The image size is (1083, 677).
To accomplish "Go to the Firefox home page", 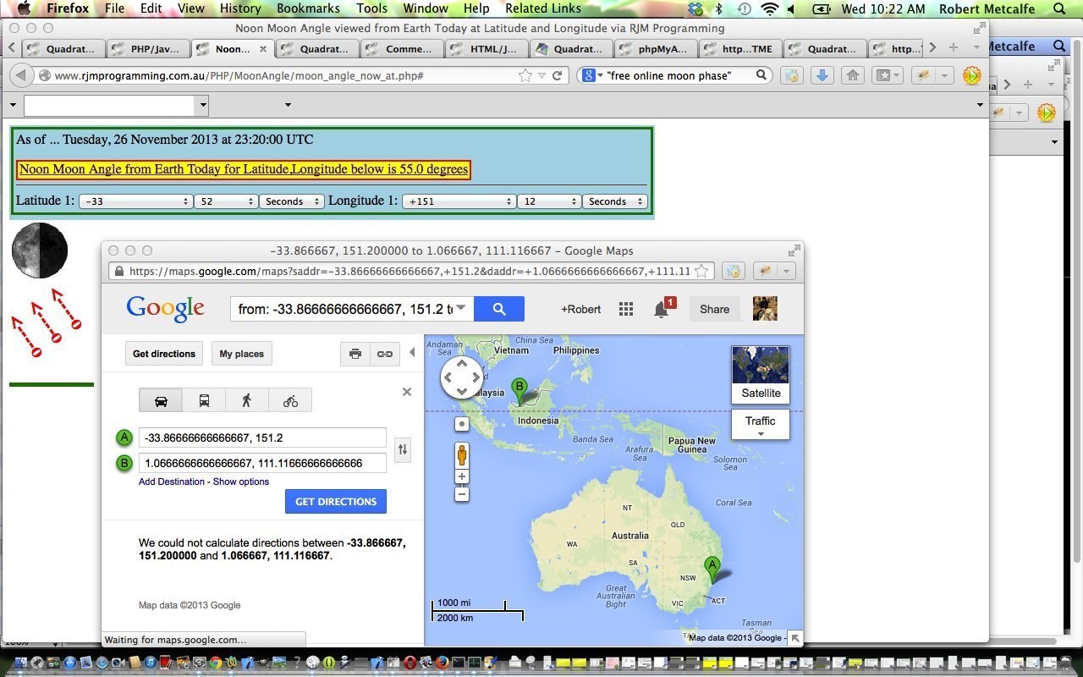I will [853, 75].
